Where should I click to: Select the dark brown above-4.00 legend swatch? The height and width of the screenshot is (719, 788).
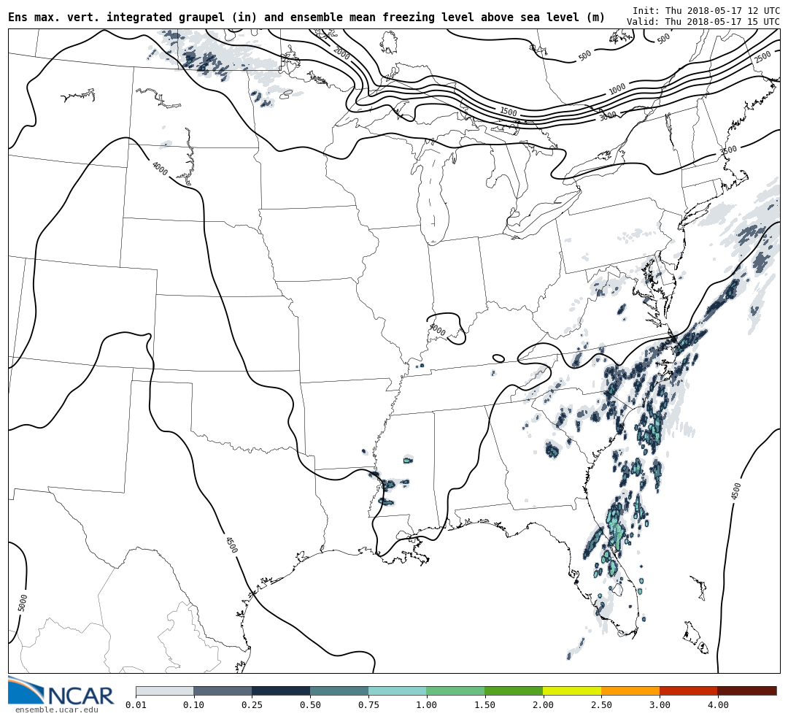tap(747, 691)
